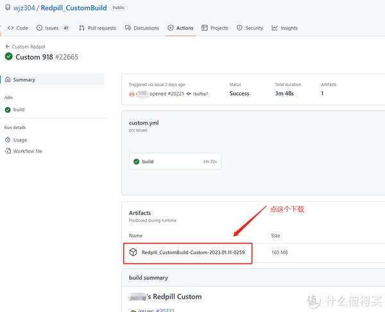Viewport: 385px width, 312px height.
Task: Click the Issues count badge 41
Action: 66,28
